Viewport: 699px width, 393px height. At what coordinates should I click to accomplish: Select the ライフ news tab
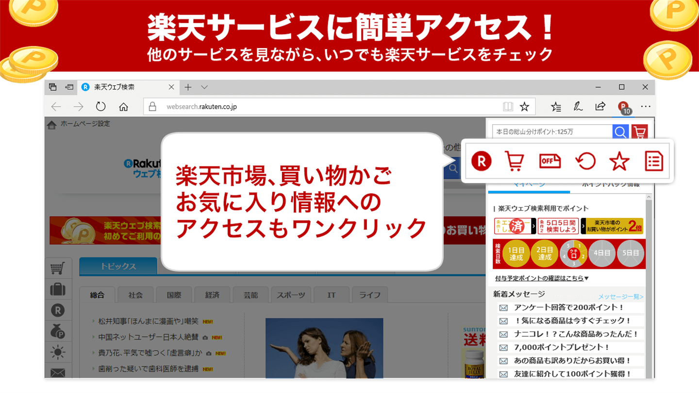(x=370, y=295)
